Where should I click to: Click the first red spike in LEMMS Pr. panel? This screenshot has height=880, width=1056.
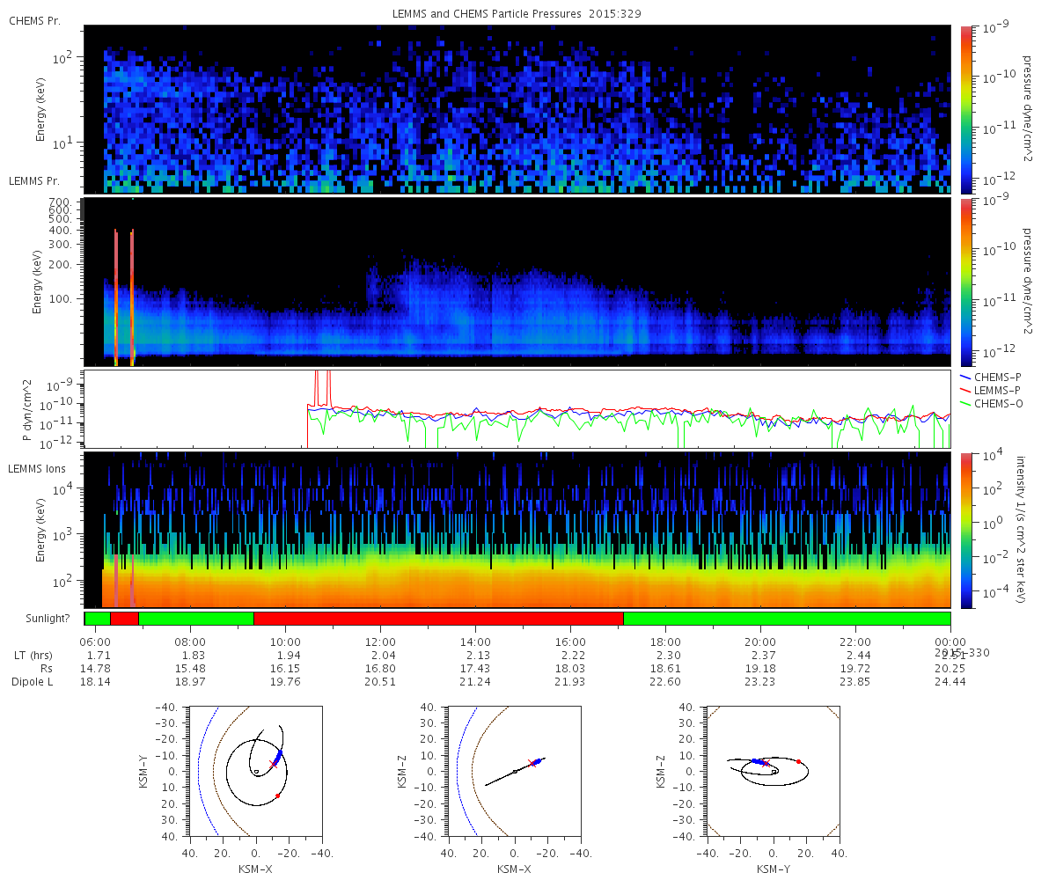click(x=116, y=297)
